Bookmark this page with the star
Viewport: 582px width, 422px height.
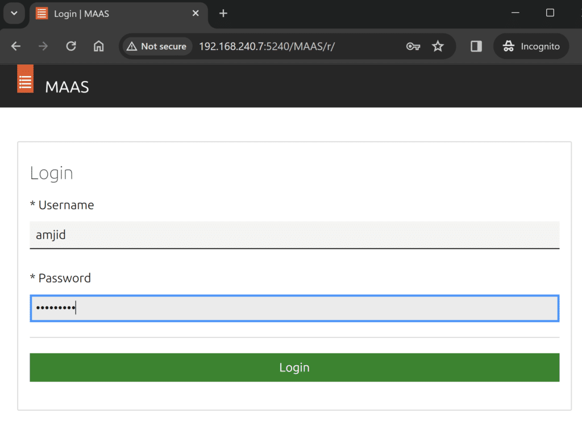438,47
